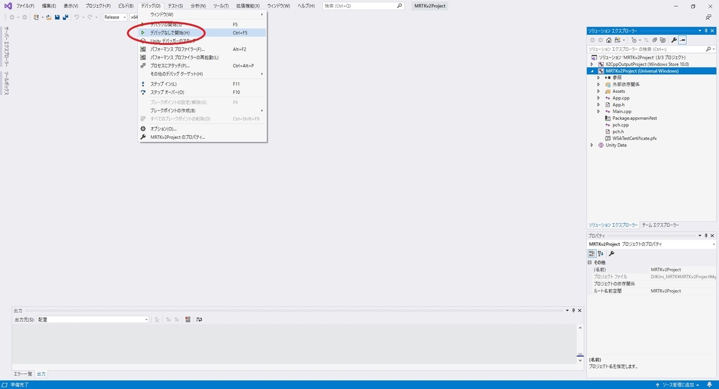
Task: Switch Properties to Alphabetical sort
Action: (x=601, y=254)
